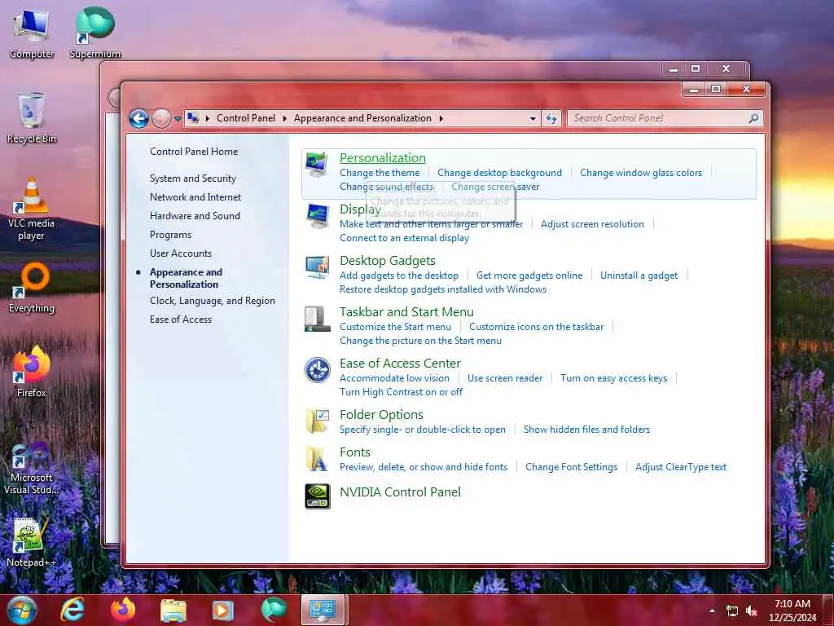
Task: Click Change window glass colors link
Action: click(641, 173)
